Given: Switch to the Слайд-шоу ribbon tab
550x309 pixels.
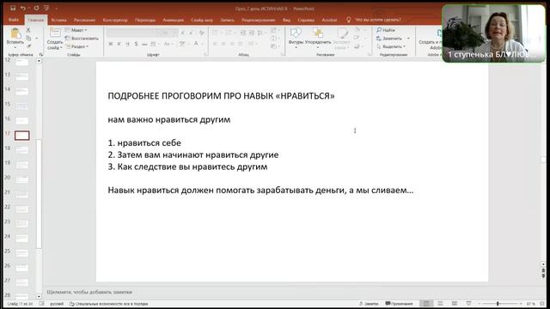Looking at the screenshot, I should pos(202,20).
